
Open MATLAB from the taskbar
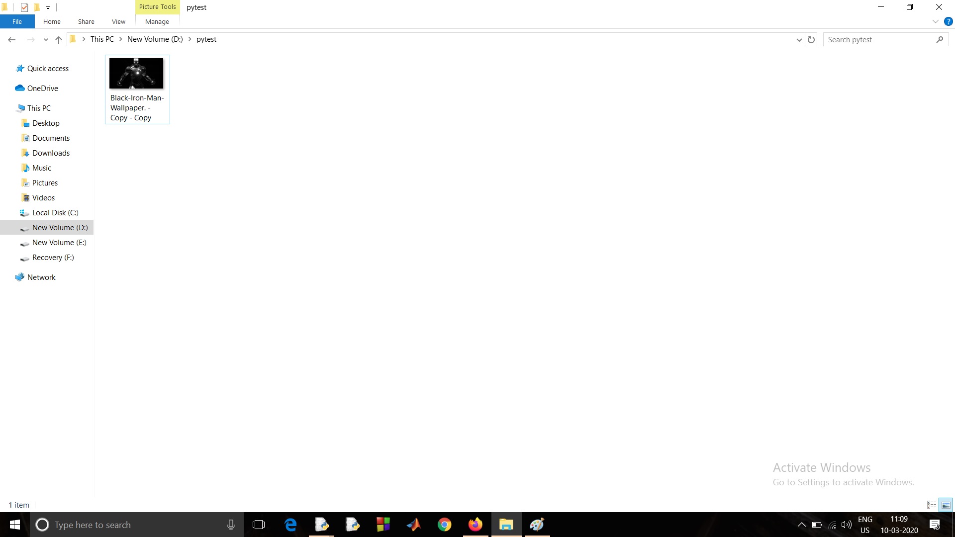[414, 525]
